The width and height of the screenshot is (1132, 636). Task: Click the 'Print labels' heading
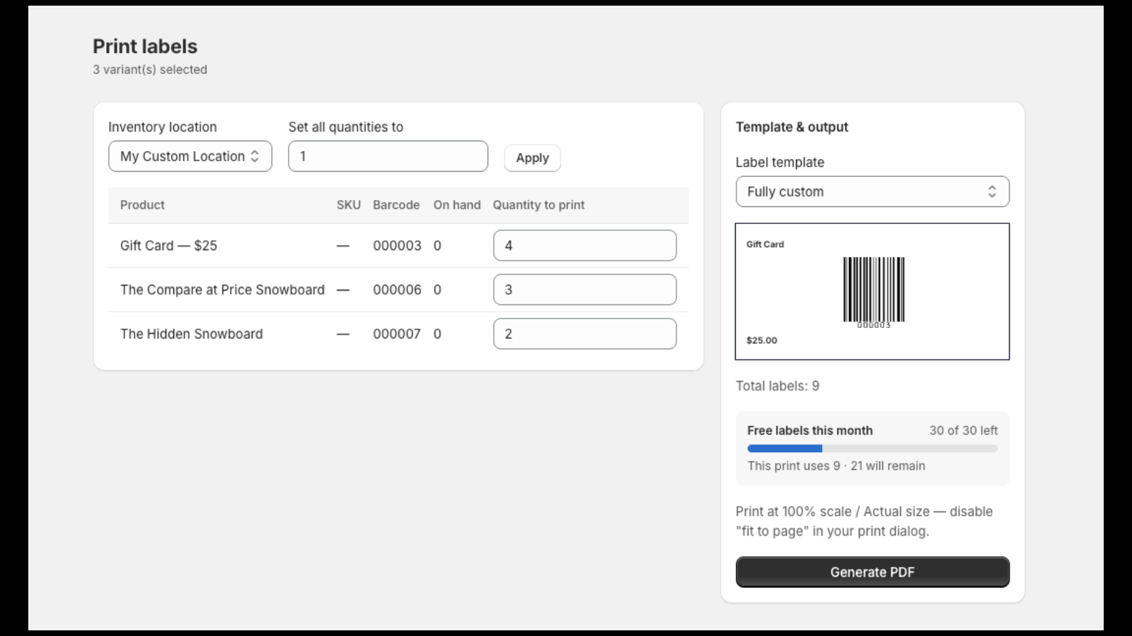click(145, 46)
